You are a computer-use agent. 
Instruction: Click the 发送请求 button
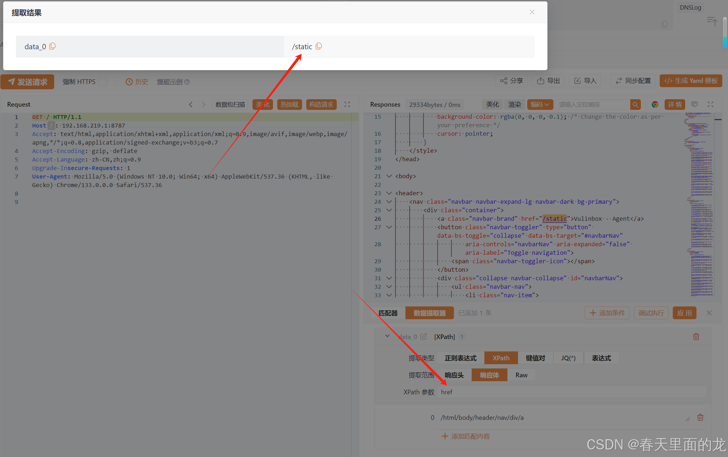(28, 82)
